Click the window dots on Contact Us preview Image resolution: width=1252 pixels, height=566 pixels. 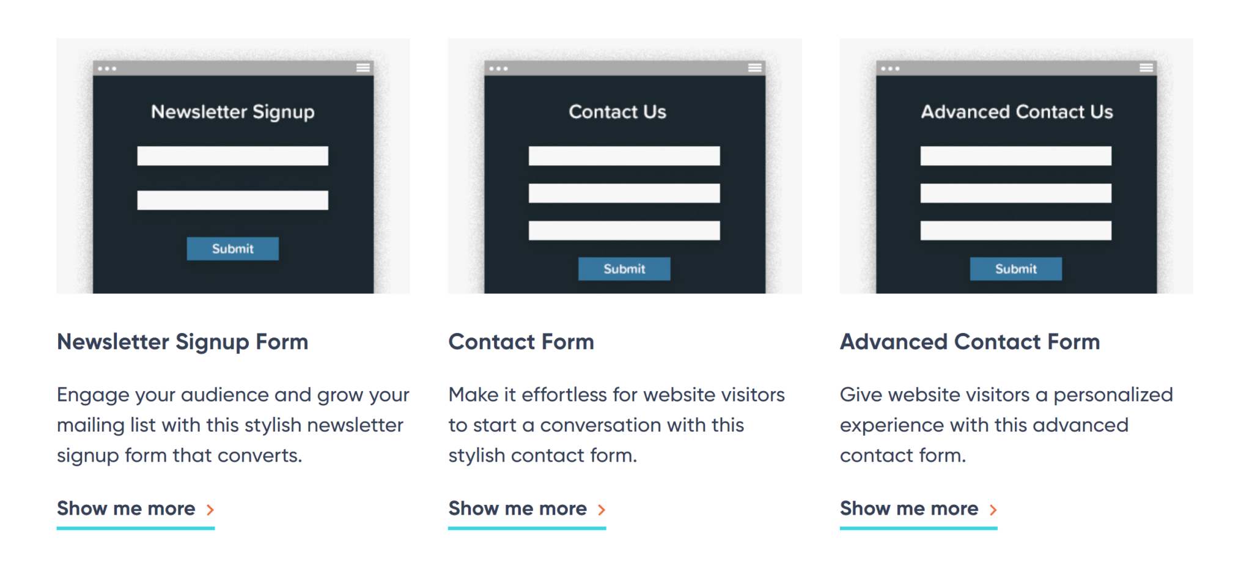click(x=499, y=68)
